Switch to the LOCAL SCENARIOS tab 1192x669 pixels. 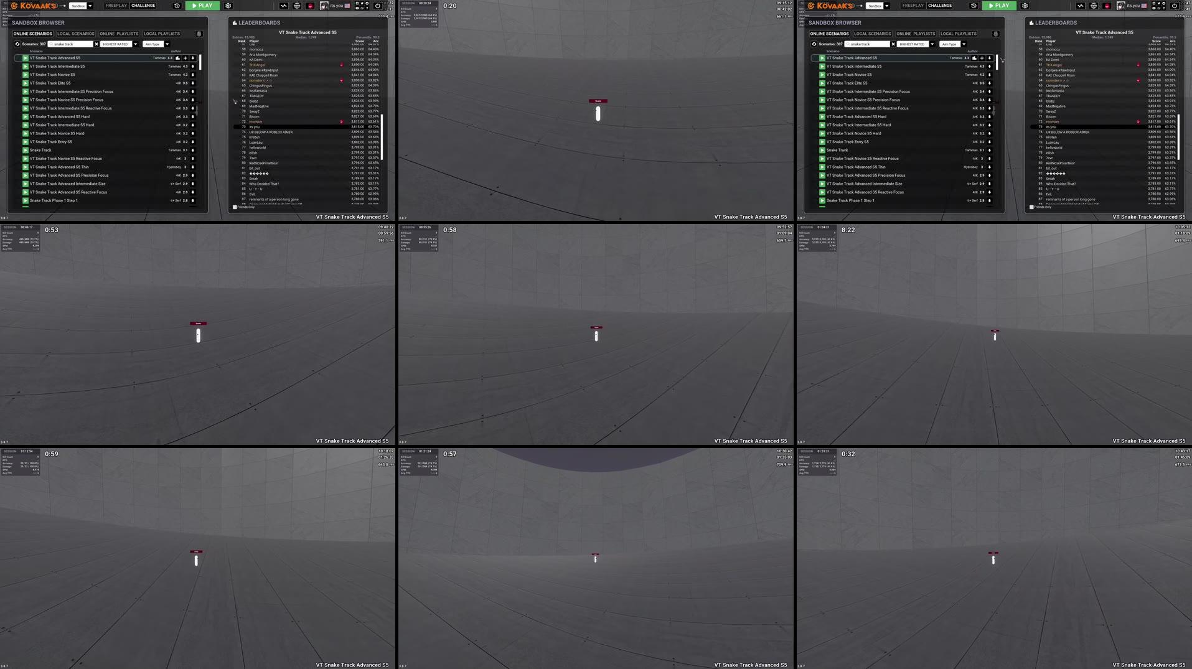(75, 34)
